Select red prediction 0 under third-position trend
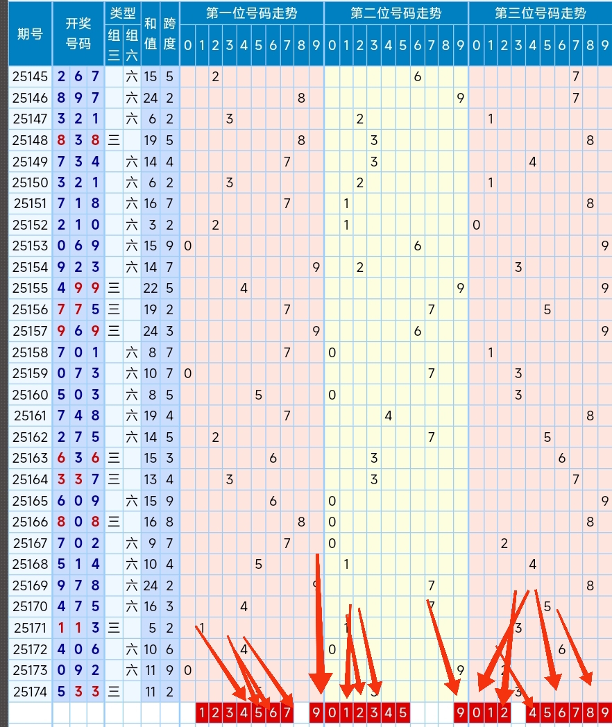Image resolution: width=612 pixels, height=727 pixels. (476, 712)
